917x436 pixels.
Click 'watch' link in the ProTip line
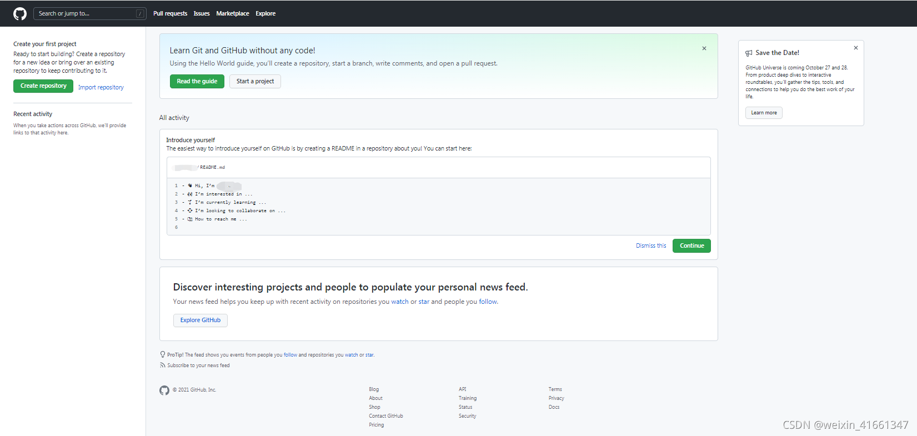point(352,355)
